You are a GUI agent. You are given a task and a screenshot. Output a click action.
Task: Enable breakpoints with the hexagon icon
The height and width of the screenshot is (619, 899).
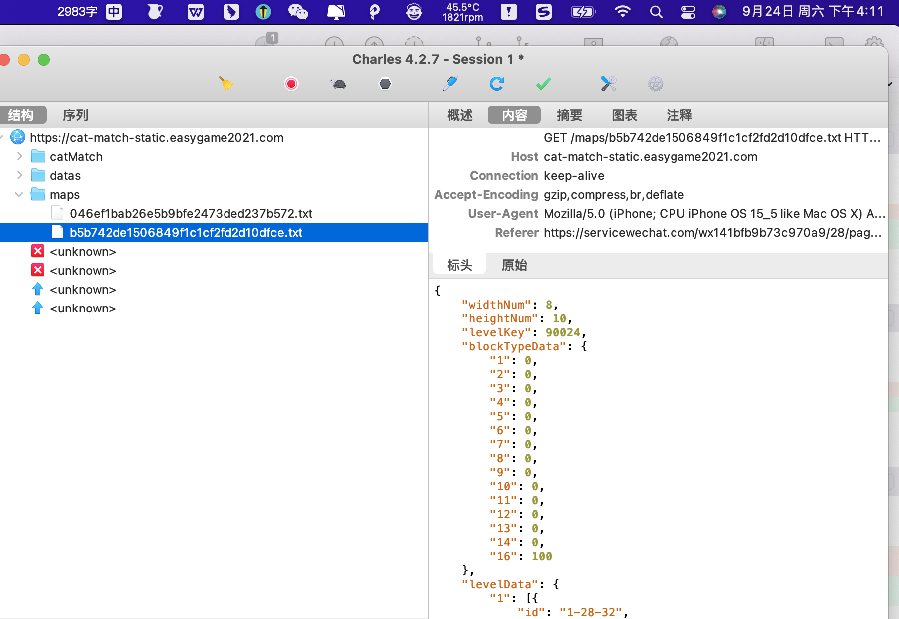click(385, 84)
